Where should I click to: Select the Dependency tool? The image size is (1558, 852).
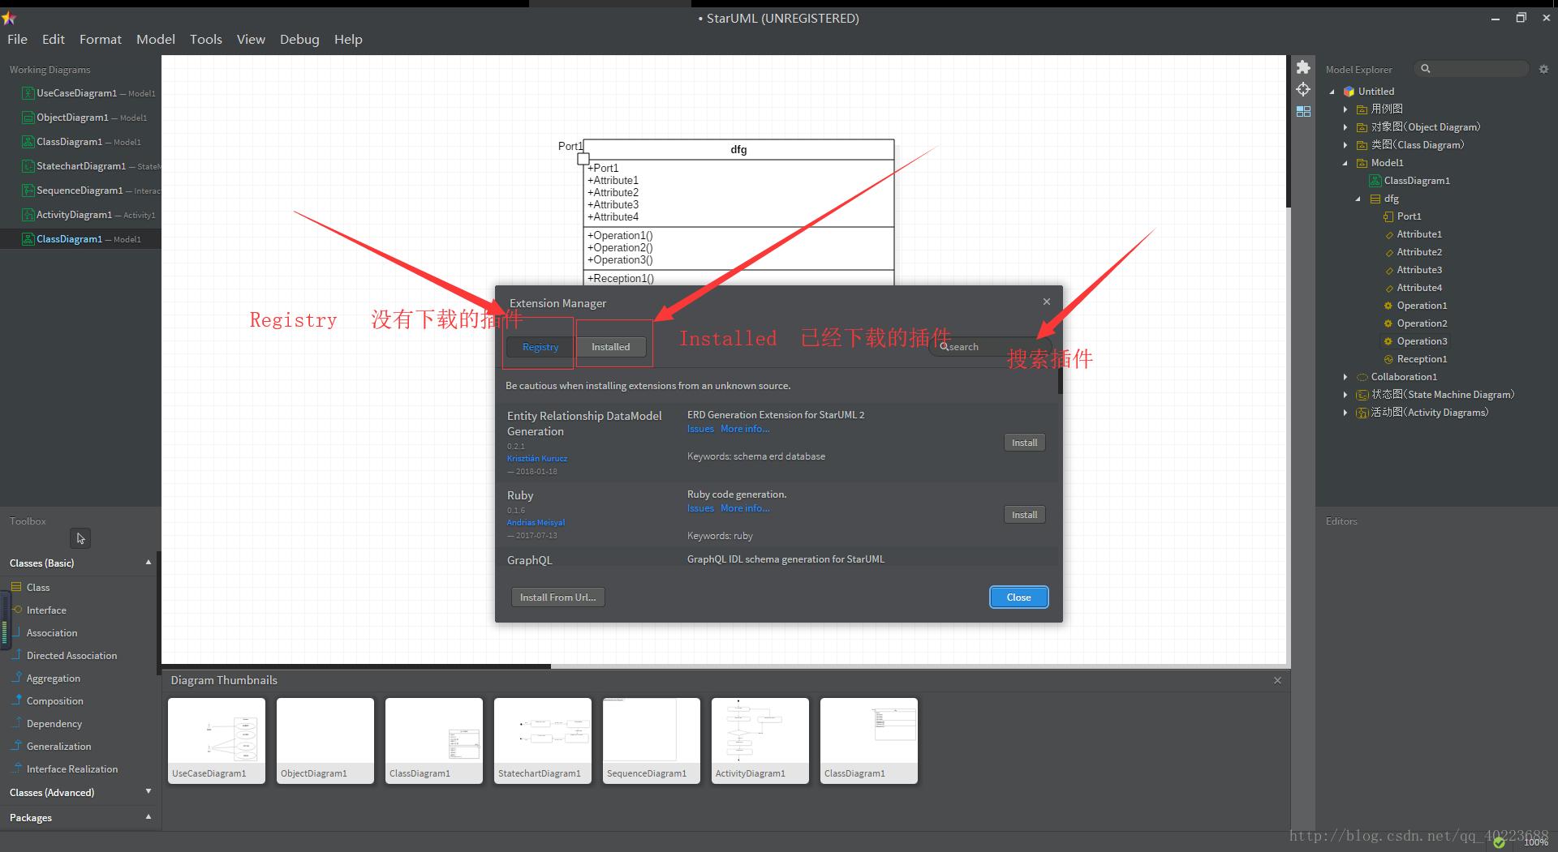click(54, 723)
